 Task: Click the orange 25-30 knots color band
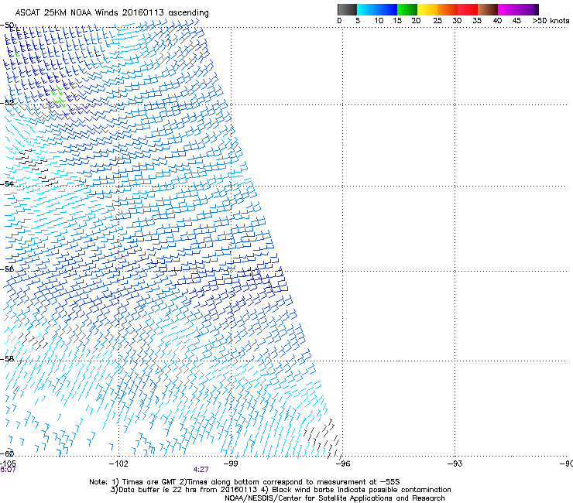click(x=448, y=9)
